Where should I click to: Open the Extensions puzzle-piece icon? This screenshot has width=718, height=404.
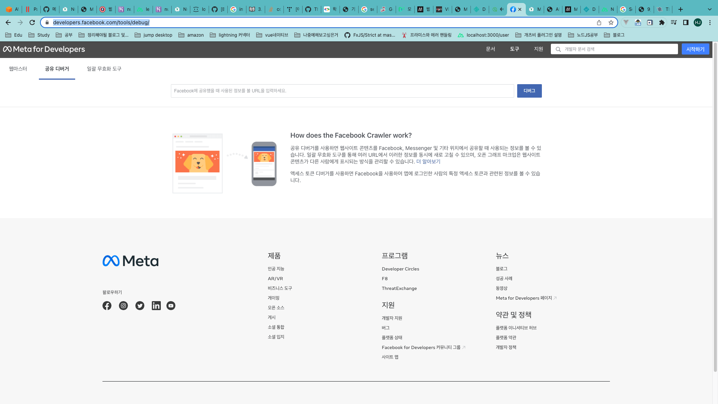click(662, 22)
